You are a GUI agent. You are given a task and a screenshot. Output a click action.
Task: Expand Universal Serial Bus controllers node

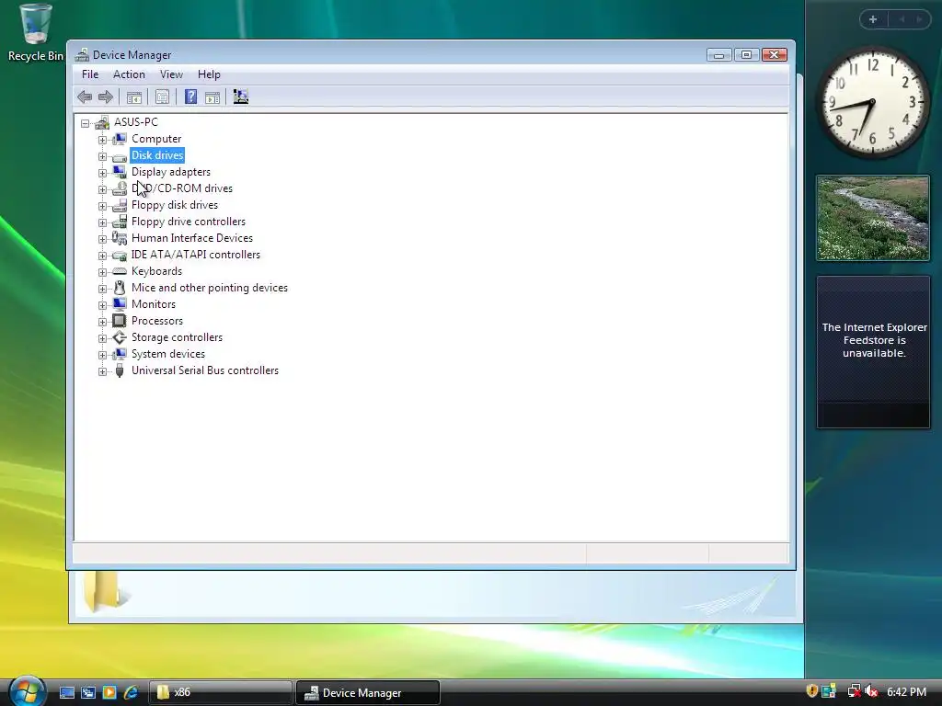(x=103, y=371)
